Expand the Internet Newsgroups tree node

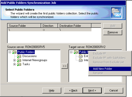pyautogui.click(x=14, y=60)
